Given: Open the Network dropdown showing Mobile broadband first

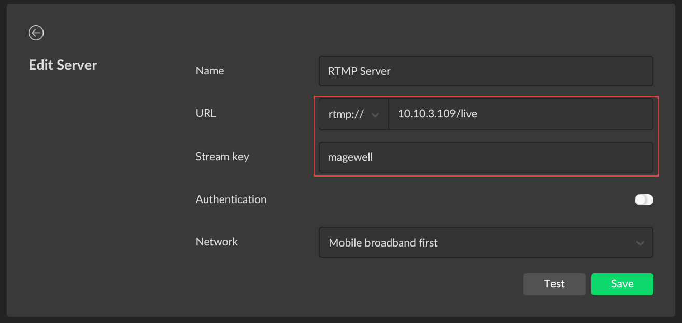Looking at the screenshot, I should click(486, 242).
